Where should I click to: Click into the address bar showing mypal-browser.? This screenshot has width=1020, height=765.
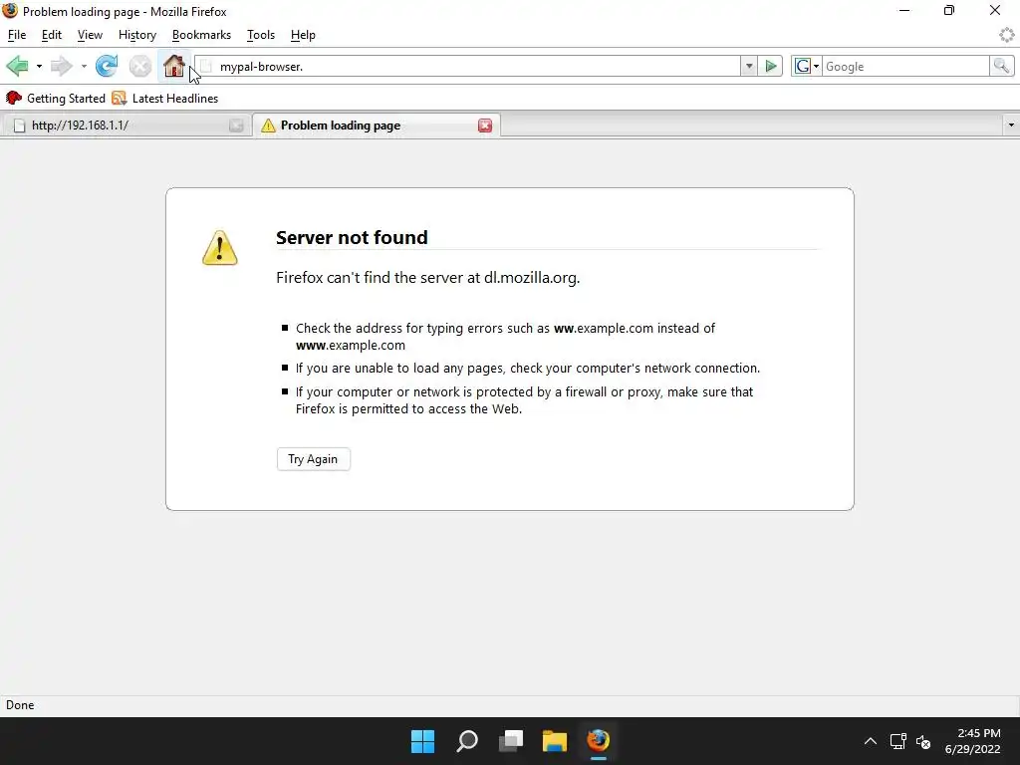pyautogui.click(x=468, y=67)
